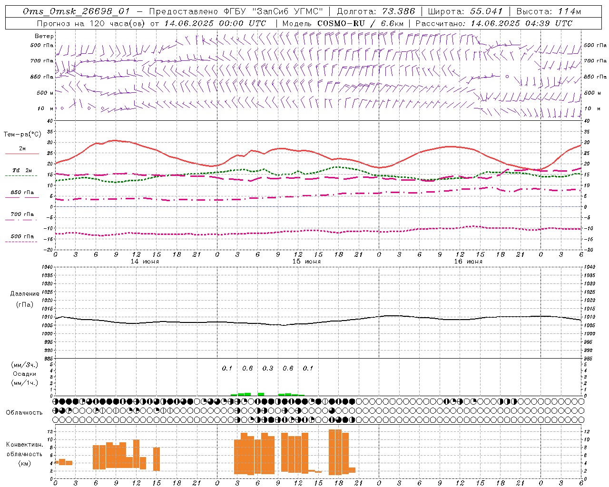Click the '(мм/3ч.)' unit label
Image resolution: width=609 pixels, height=487 pixels.
click(x=25, y=365)
